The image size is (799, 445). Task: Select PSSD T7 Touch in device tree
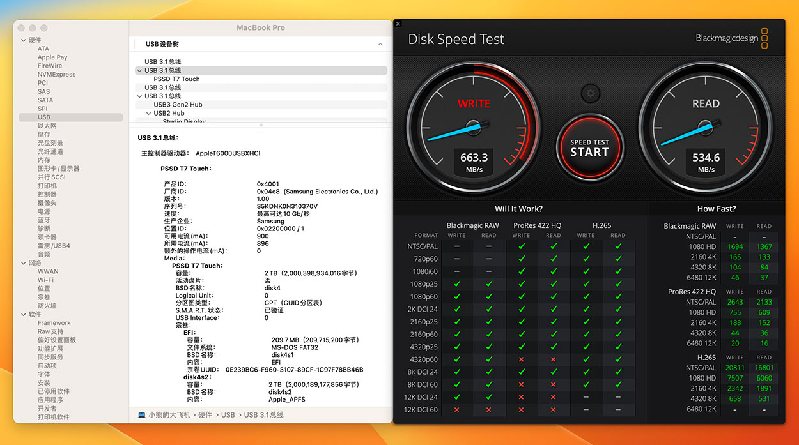click(176, 79)
